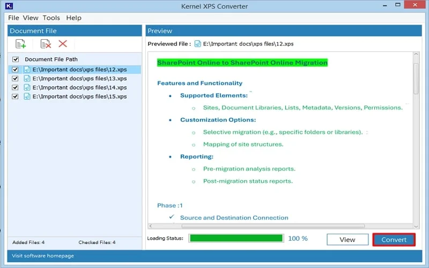Maximize the Kernel XPS Converter window

[397, 5]
